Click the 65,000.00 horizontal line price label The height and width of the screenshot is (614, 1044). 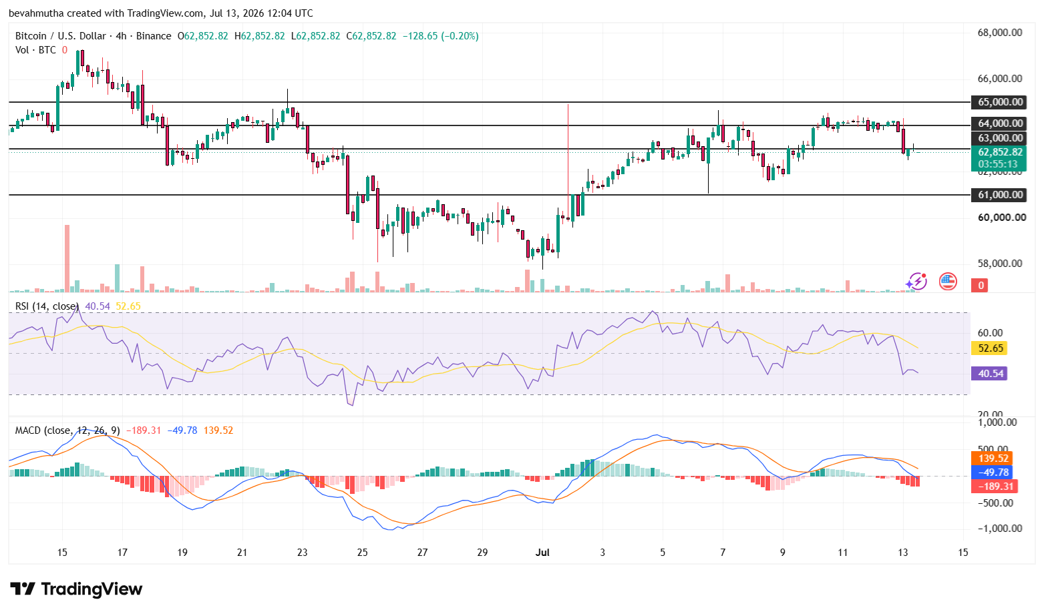click(x=999, y=102)
